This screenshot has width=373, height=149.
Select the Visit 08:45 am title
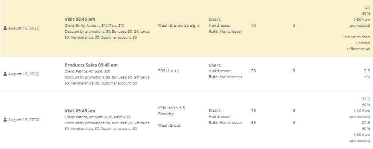click(80, 19)
